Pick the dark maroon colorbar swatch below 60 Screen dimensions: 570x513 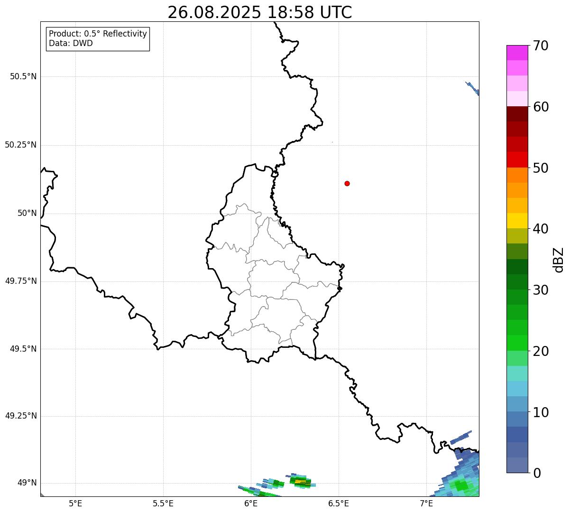517,114
